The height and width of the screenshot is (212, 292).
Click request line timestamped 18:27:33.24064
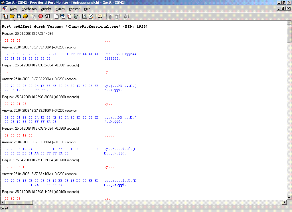[40, 65]
